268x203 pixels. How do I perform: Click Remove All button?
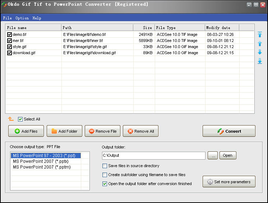(x=140, y=131)
